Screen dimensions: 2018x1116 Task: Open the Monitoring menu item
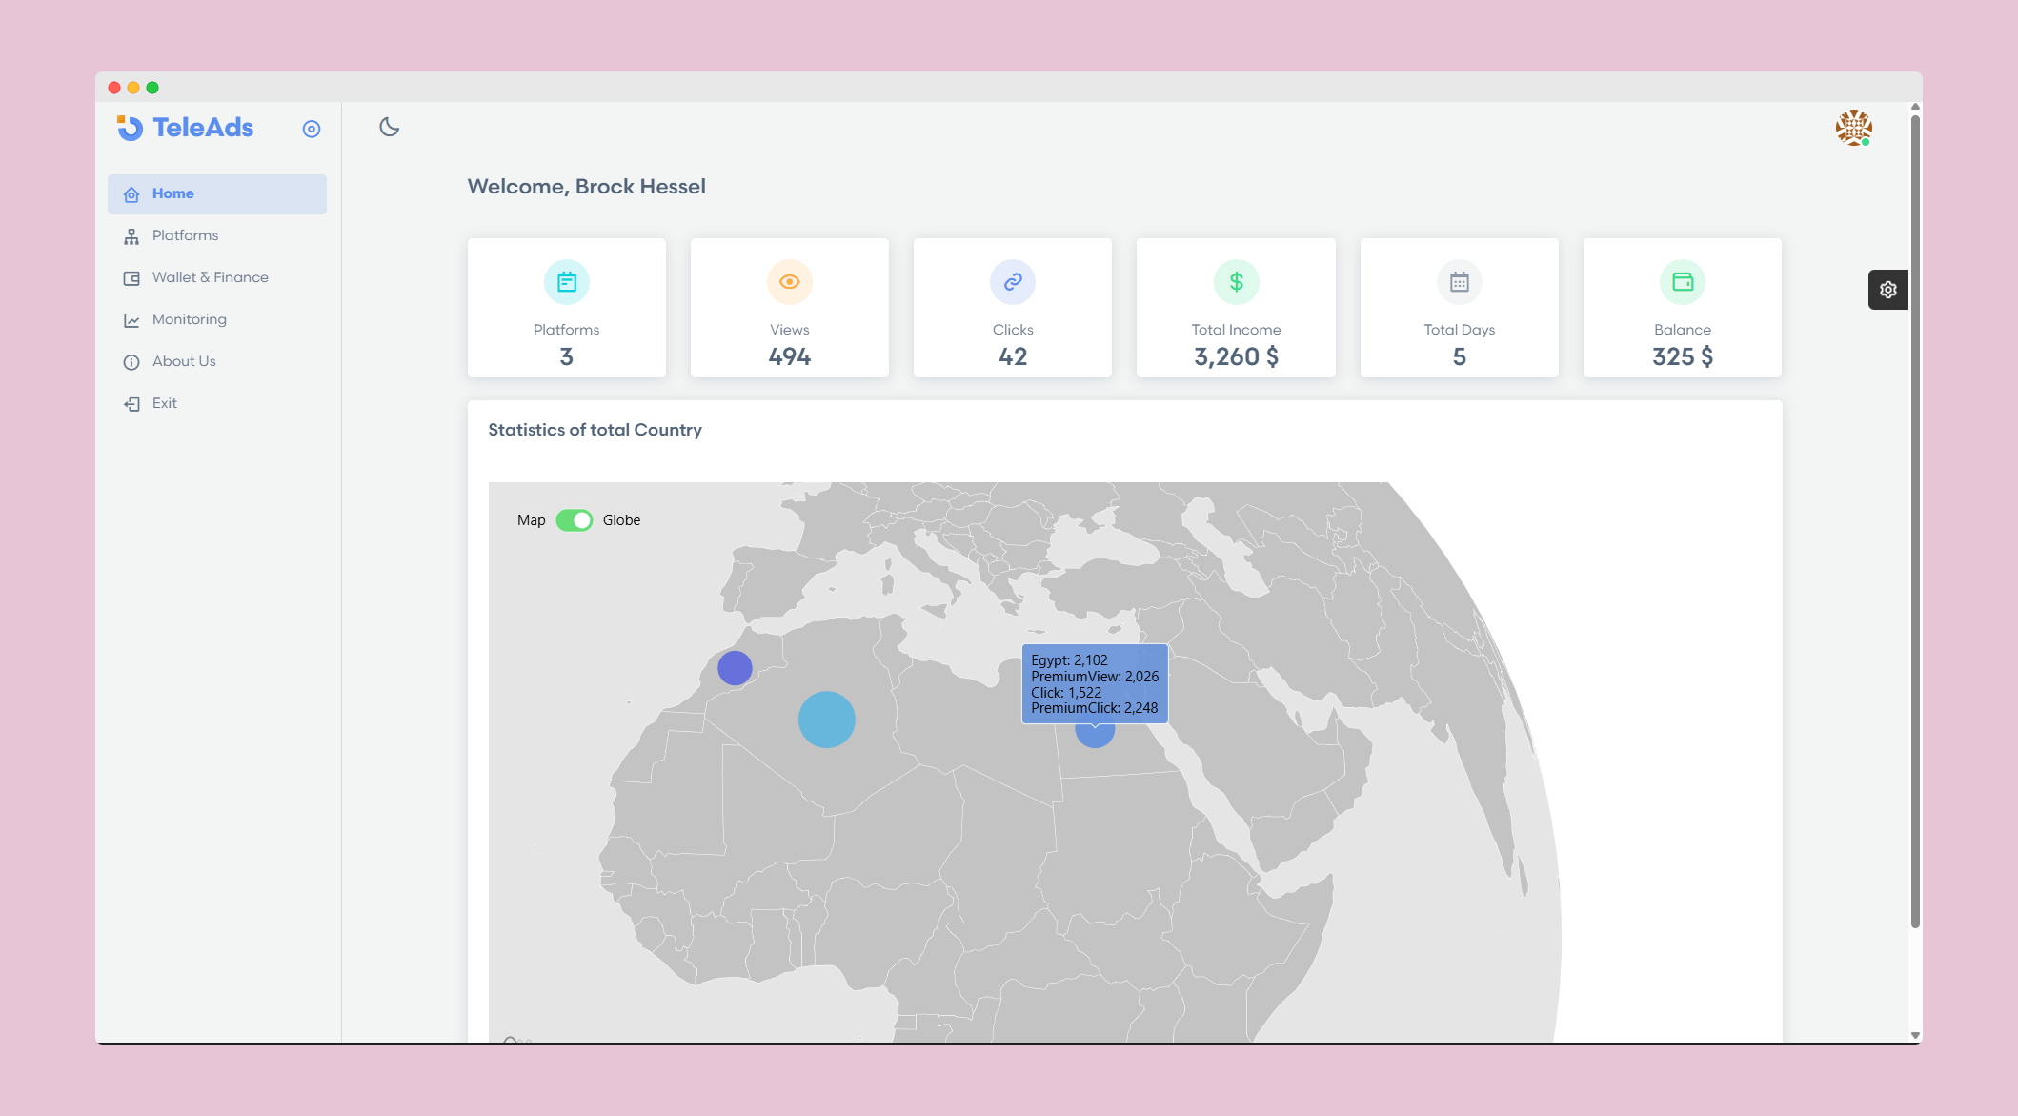[x=189, y=319]
